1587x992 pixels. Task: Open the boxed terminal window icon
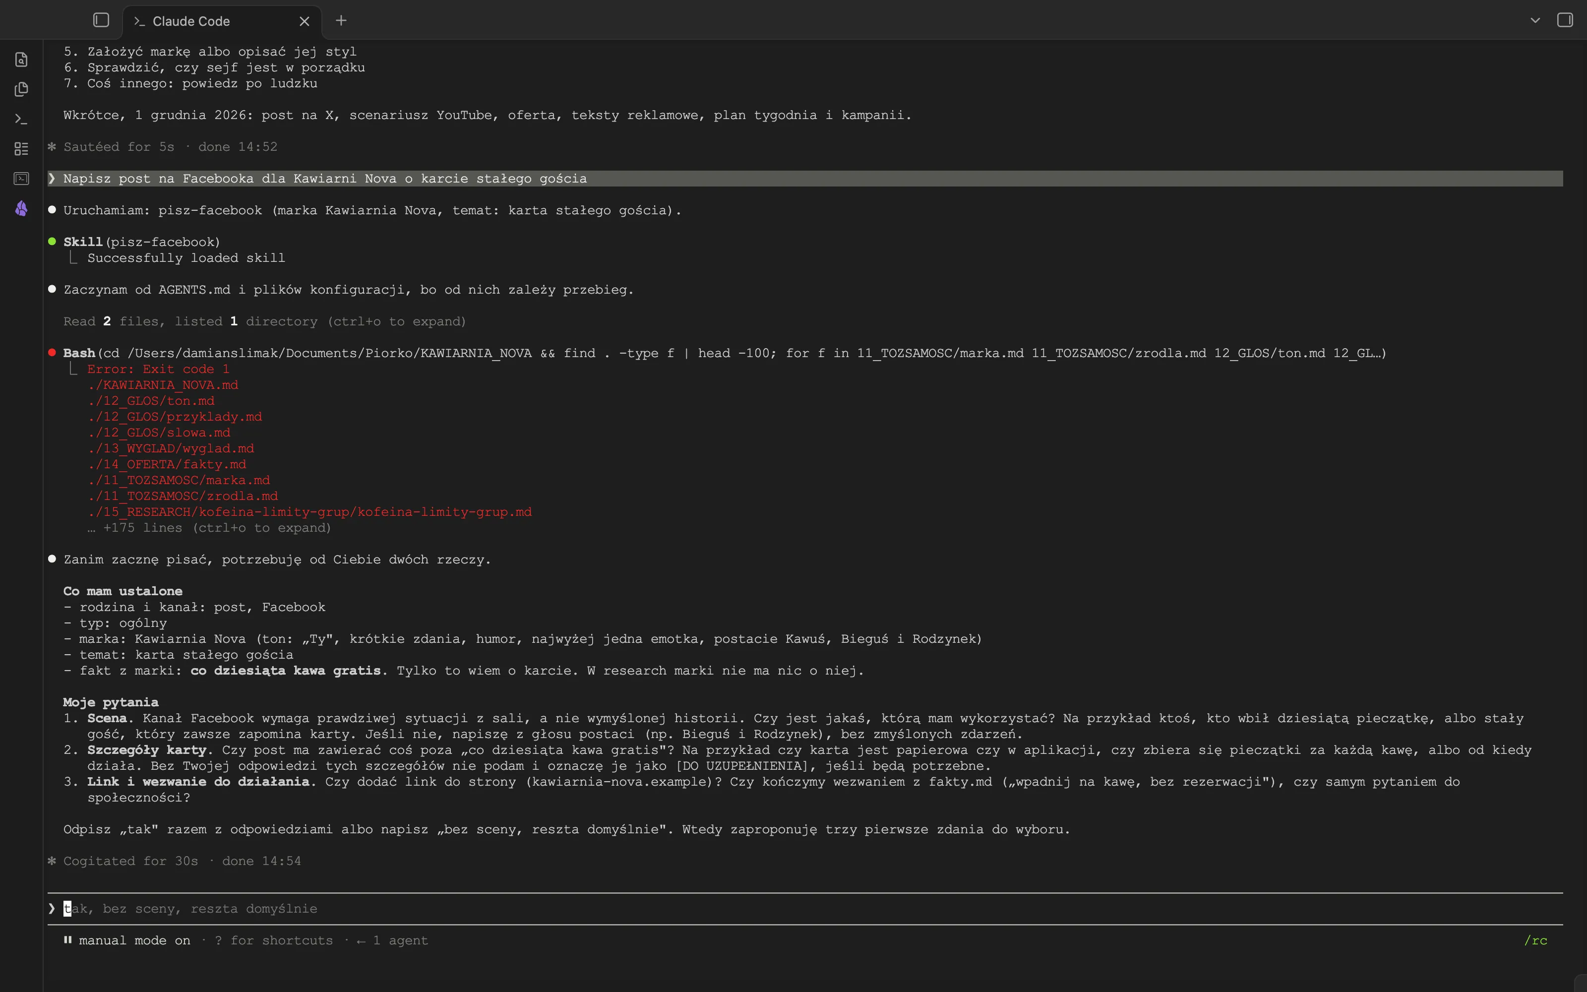21,179
